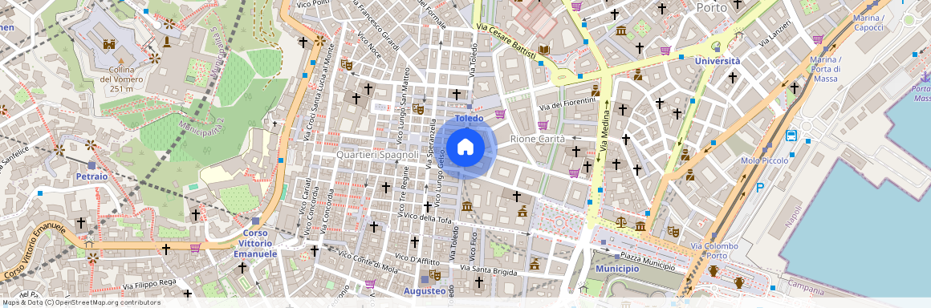Select the museum icon left of the Porto label
Screen dimensions: 931x308
pos(621,30)
